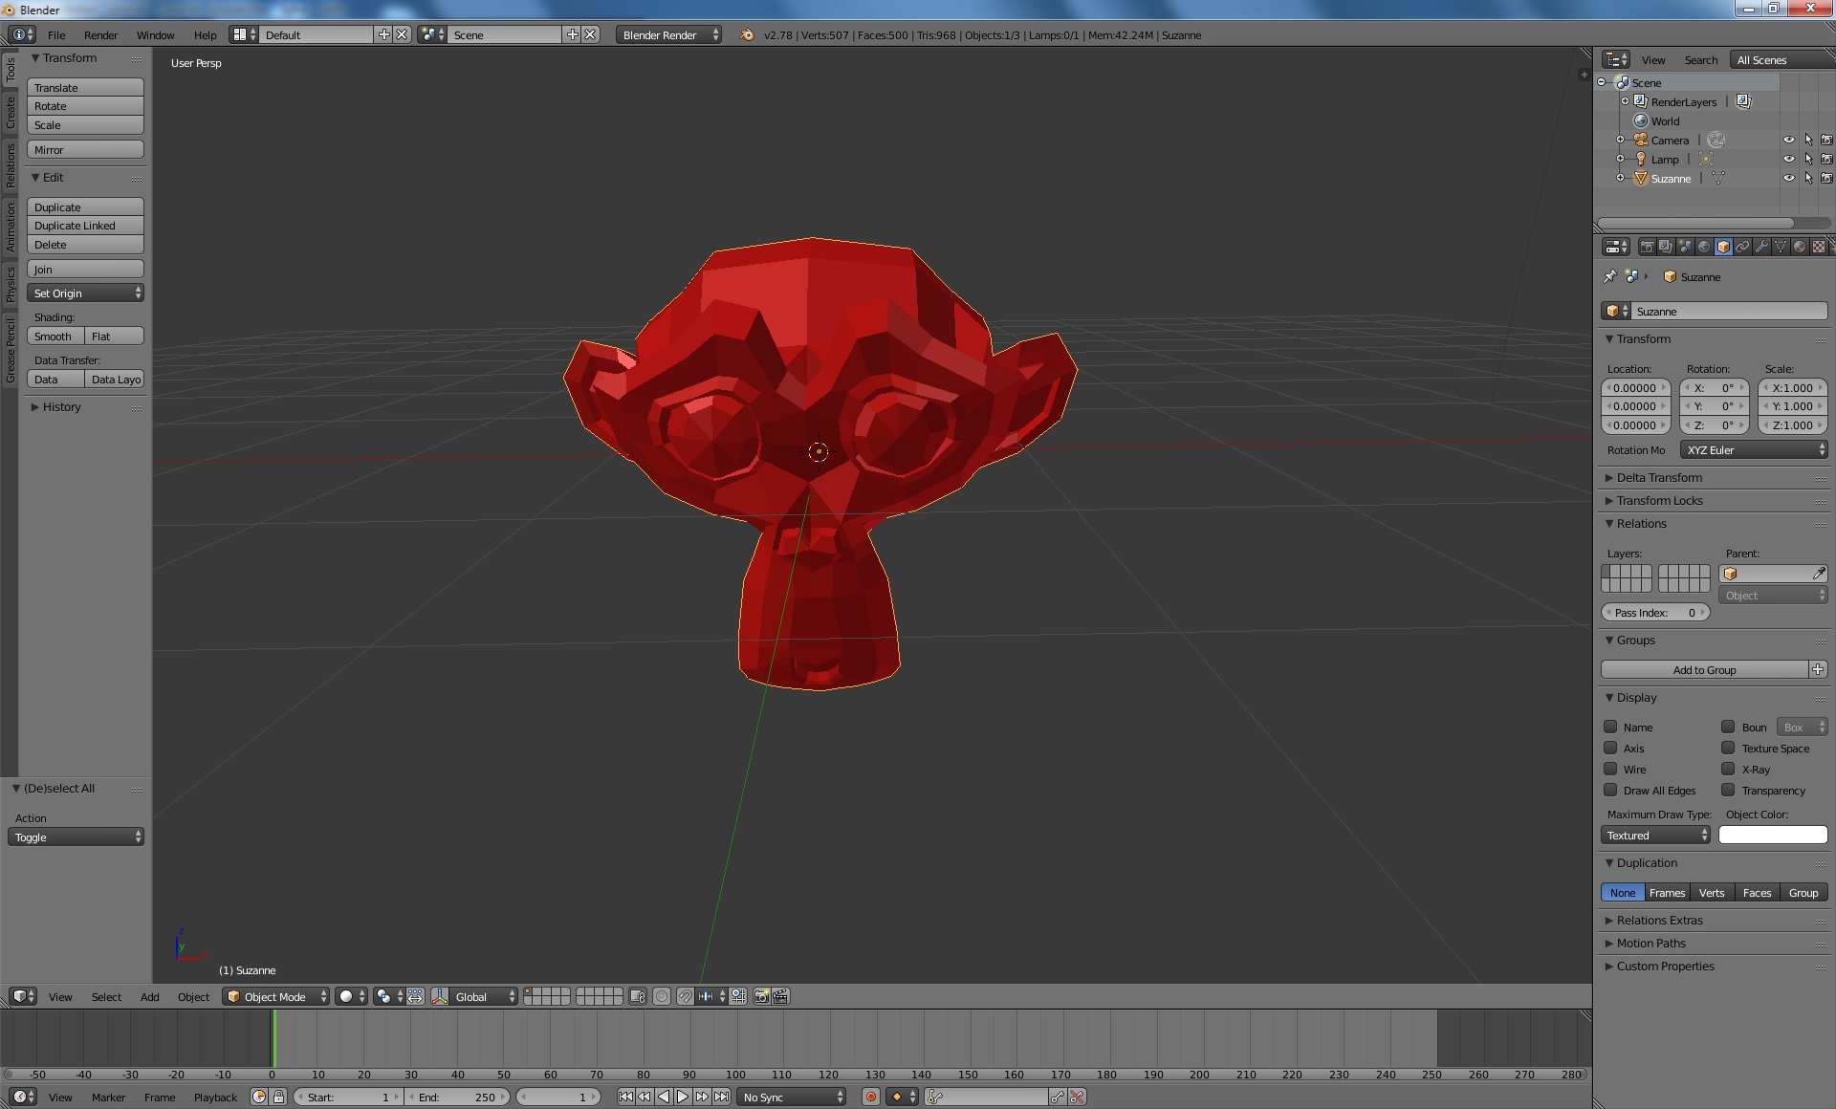The height and width of the screenshot is (1109, 1836).
Task: Click the white Object Color swatch
Action: tap(1772, 835)
